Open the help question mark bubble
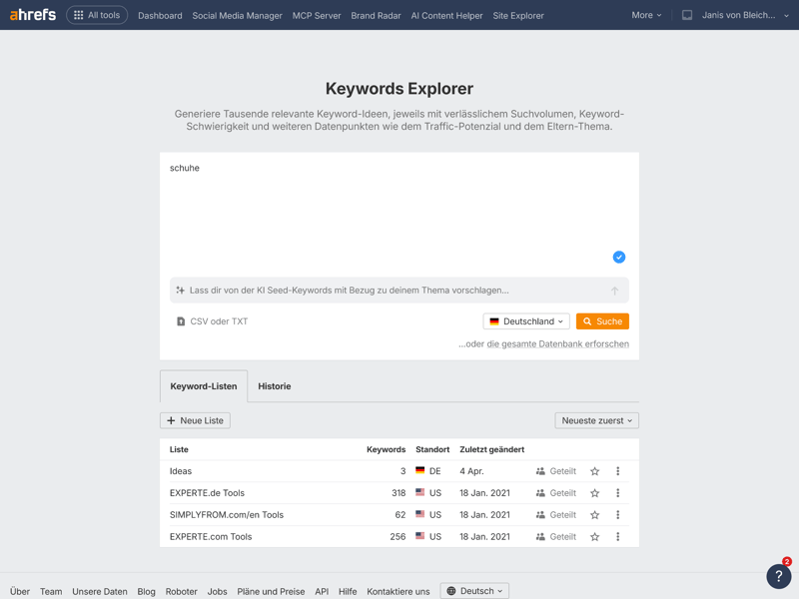 779,576
